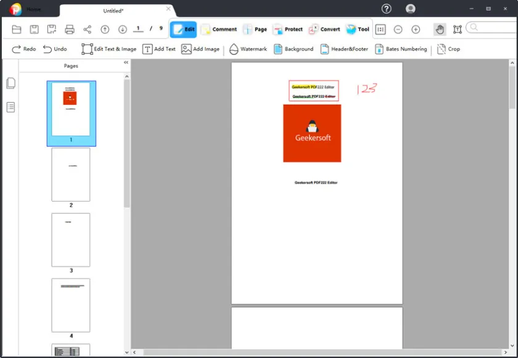
Task: Click the Print icon in toolbar
Action: click(x=70, y=30)
